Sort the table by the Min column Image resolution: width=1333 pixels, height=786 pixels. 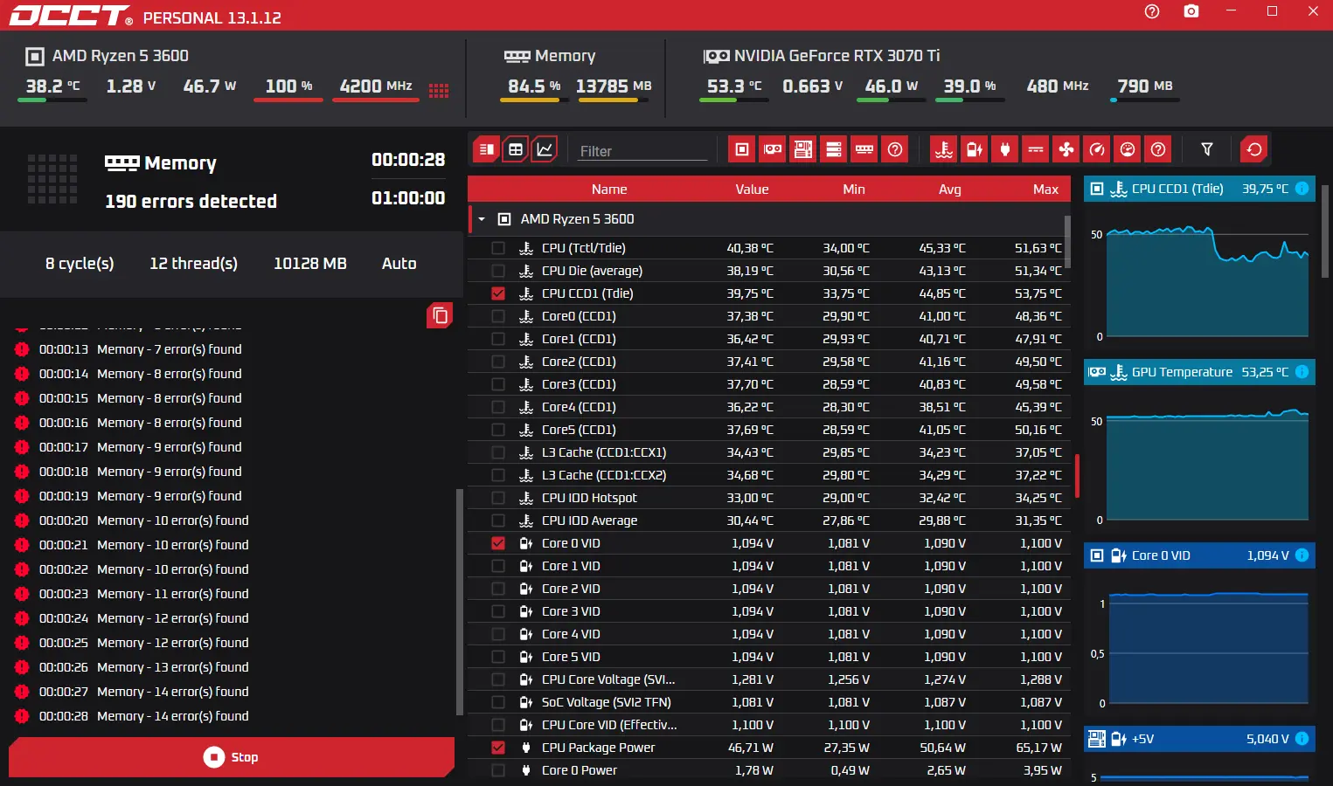854,190
